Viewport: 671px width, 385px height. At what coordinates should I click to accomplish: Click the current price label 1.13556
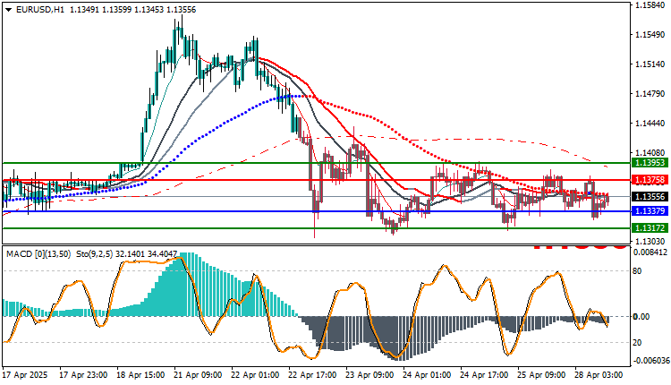650,197
